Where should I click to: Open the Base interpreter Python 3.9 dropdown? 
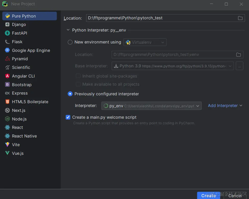tap(173, 66)
